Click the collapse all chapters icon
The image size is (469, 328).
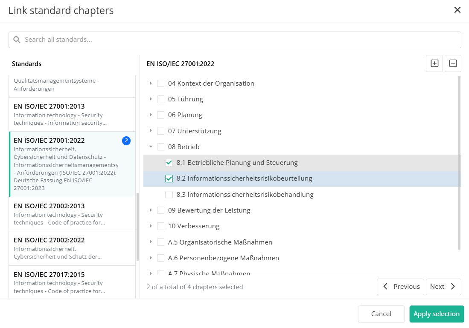click(x=453, y=63)
